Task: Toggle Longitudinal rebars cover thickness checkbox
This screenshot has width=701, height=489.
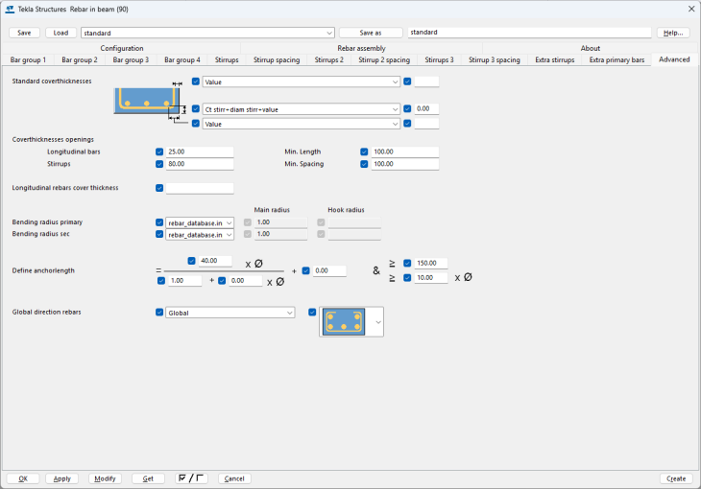Action: pos(159,188)
